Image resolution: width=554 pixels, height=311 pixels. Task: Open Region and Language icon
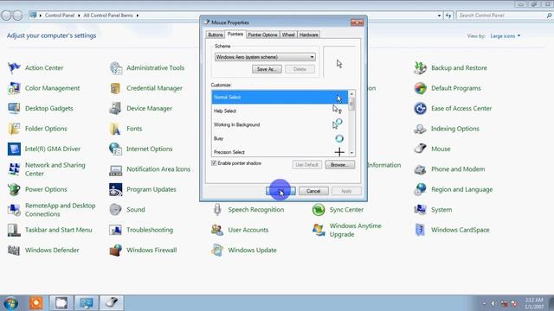pos(420,189)
